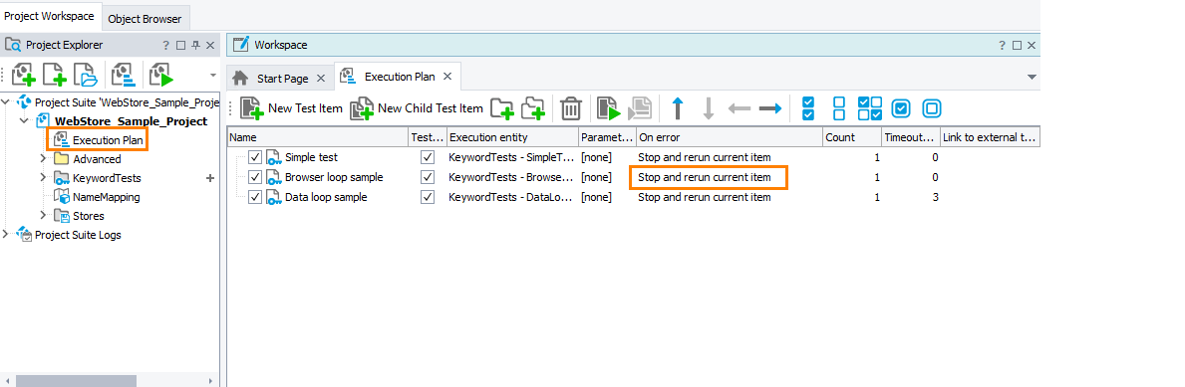Switch to Object Browser tab
The height and width of the screenshot is (387, 1185).
pyautogui.click(x=145, y=19)
